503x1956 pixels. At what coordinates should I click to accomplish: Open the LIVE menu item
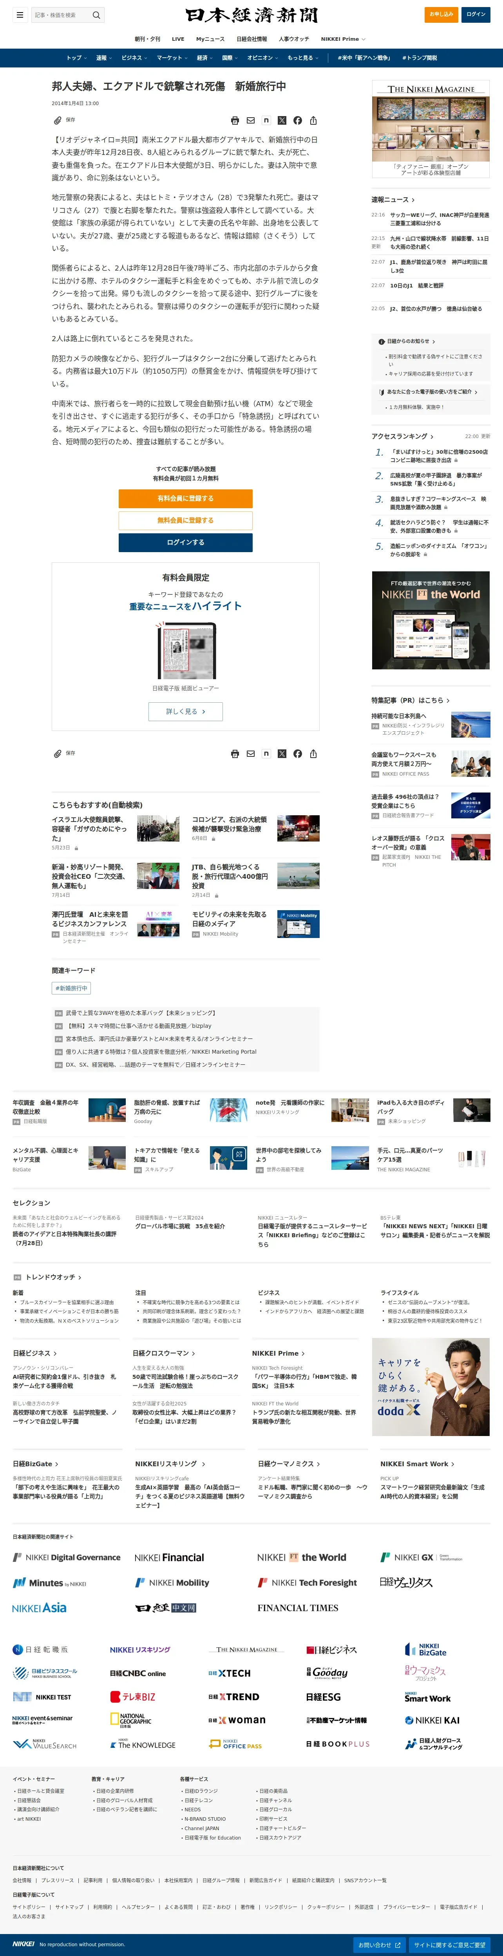tap(178, 39)
